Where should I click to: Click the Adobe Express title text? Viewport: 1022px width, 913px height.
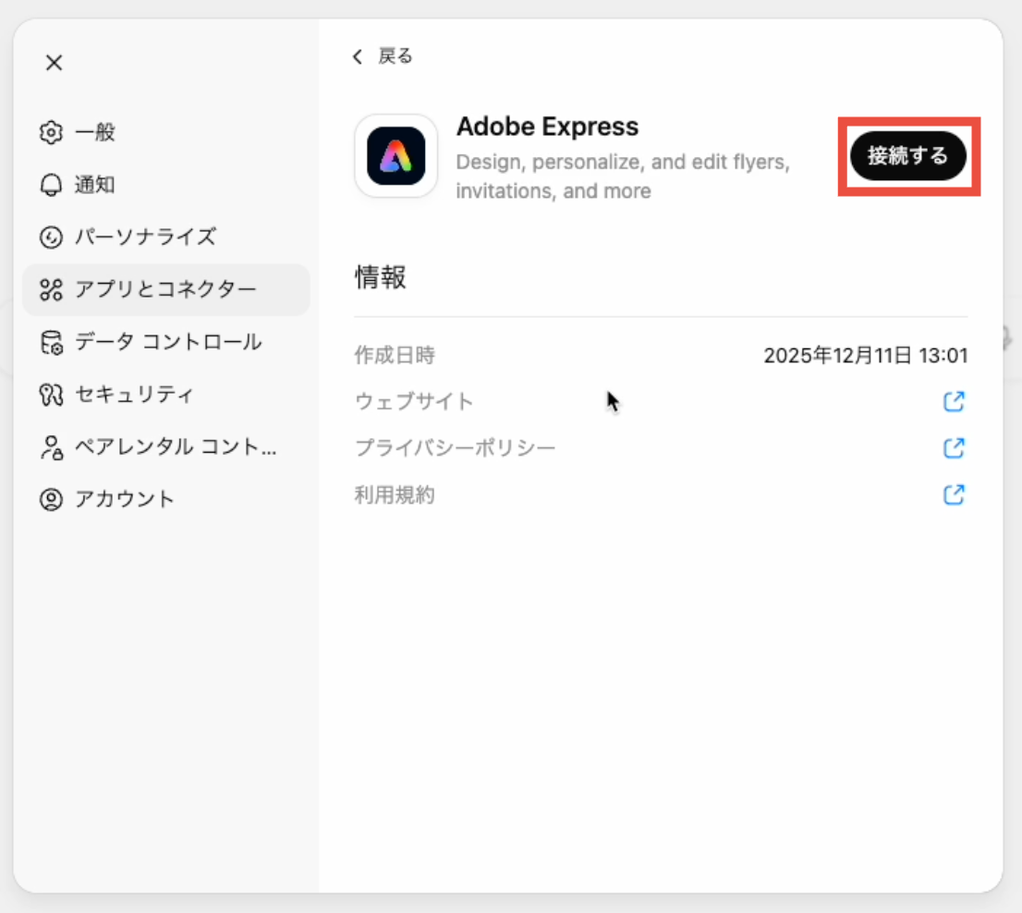point(547,127)
